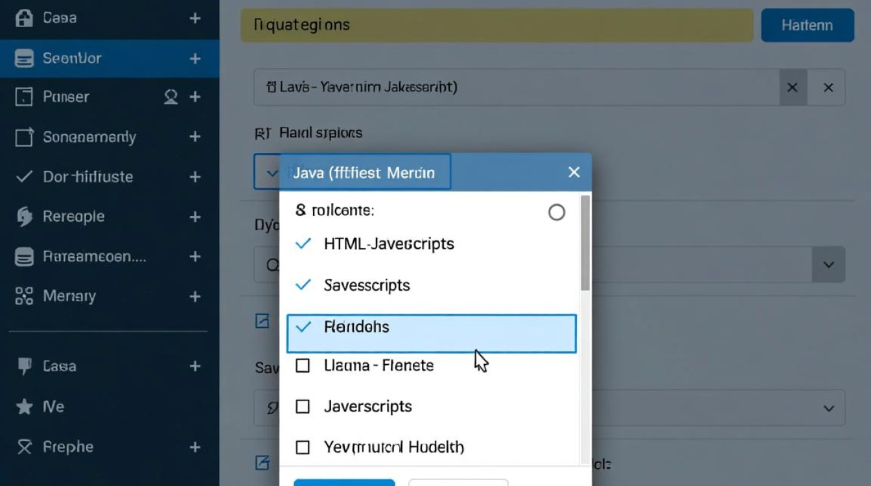This screenshot has width=871, height=486.
Task: Click the checkmark icon beside Dor hirifluste
Action: click(24, 177)
